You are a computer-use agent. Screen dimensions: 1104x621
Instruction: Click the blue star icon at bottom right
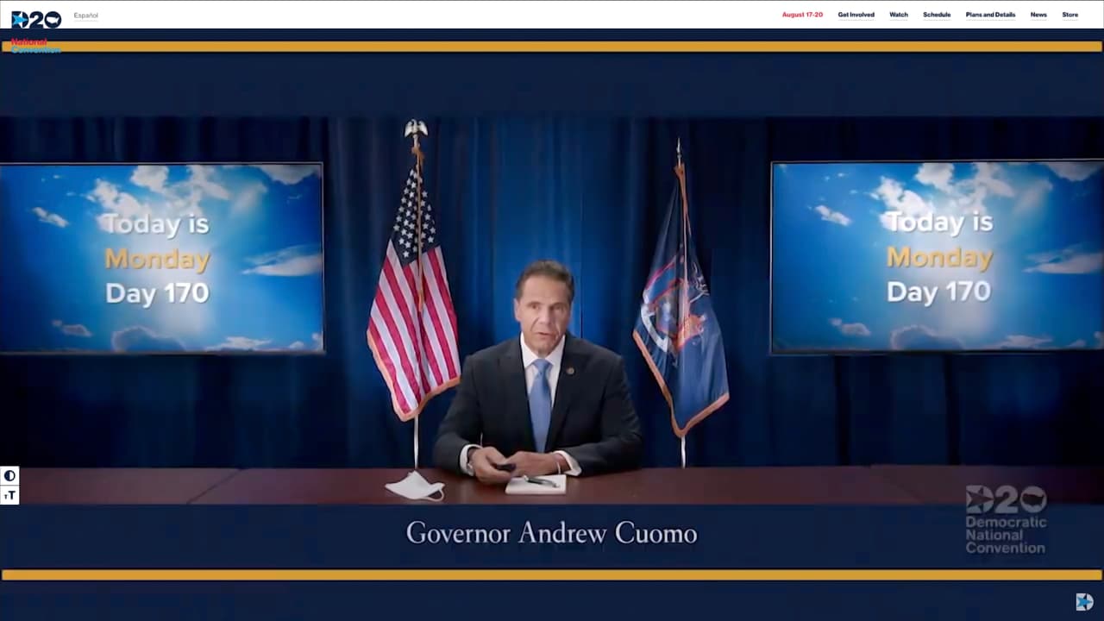[x=1084, y=601]
